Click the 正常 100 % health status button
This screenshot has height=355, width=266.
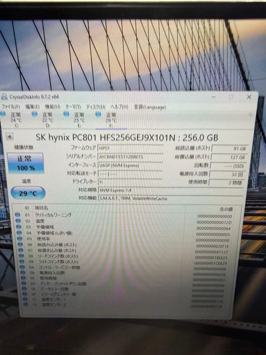pyautogui.click(x=25, y=163)
